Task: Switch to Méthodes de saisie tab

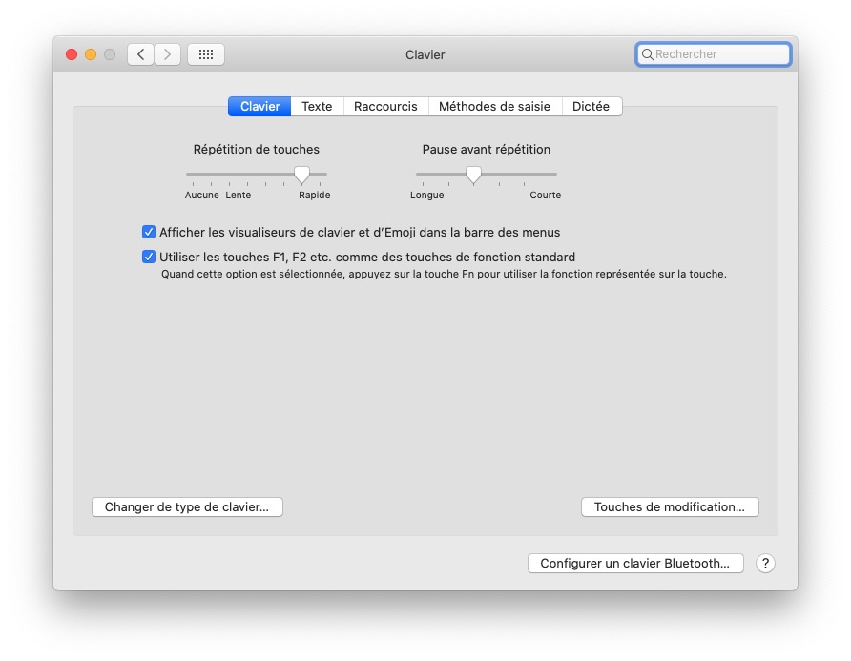Action: [x=495, y=107]
